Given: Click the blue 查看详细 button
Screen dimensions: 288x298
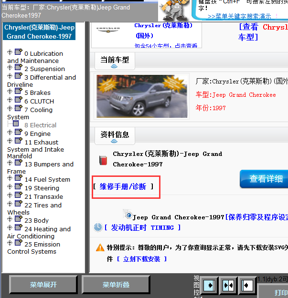Looking at the screenshot, I should (x=264, y=179).
